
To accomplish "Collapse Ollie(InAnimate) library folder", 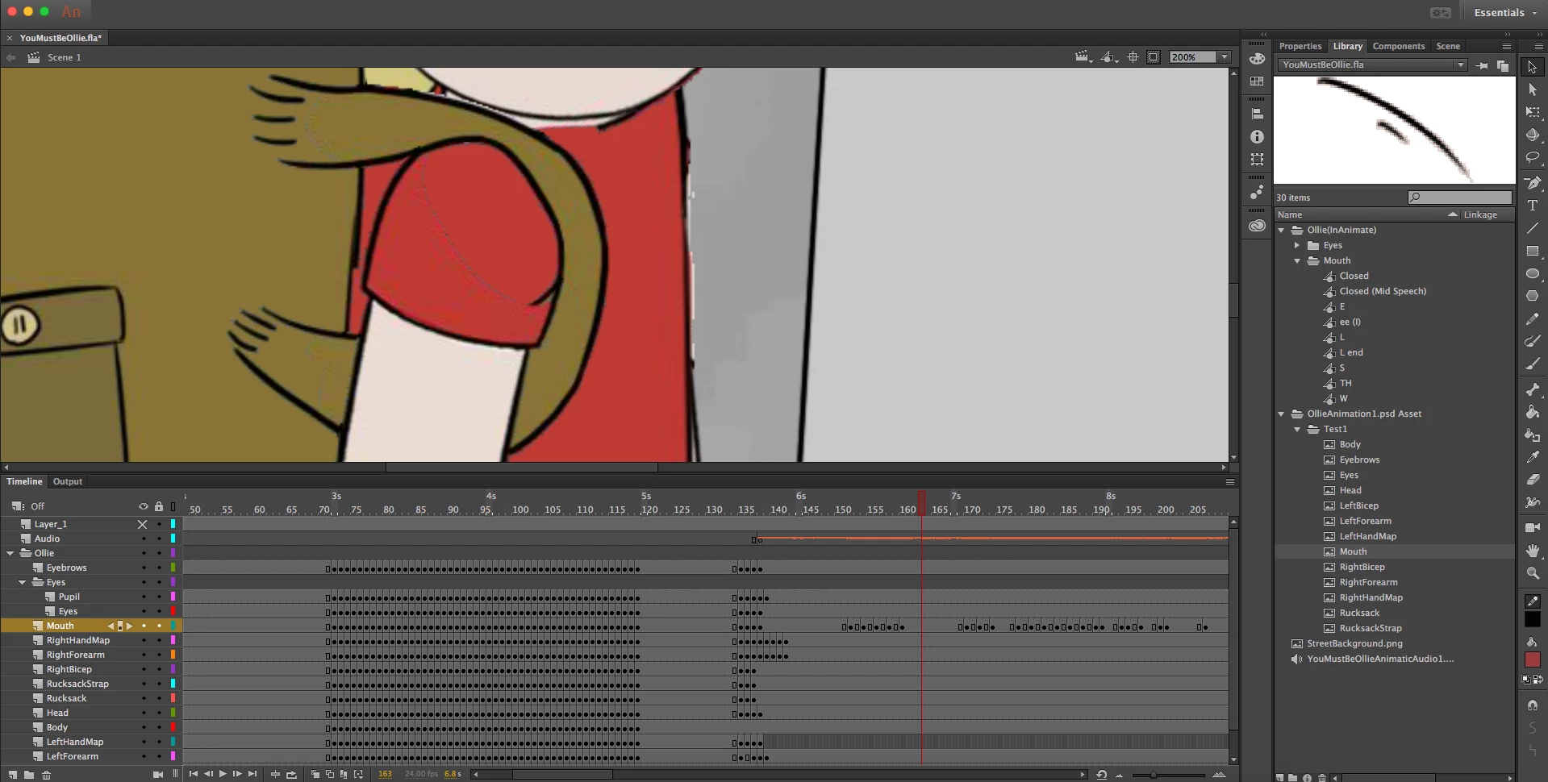I will [1282, 231].
